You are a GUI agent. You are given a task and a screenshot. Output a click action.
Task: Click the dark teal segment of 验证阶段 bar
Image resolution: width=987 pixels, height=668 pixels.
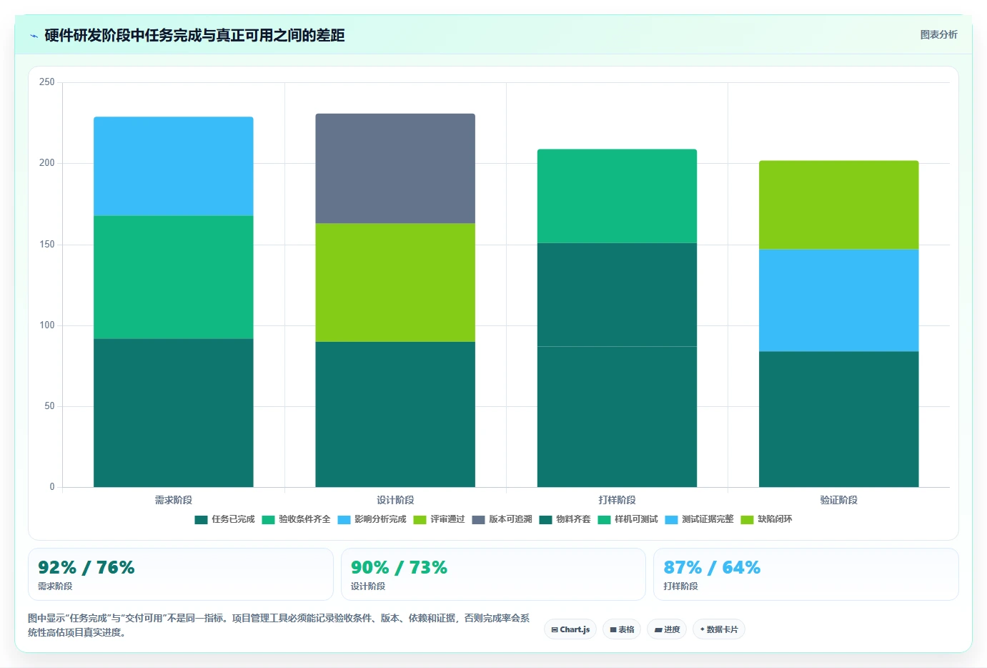pos(839,419)
